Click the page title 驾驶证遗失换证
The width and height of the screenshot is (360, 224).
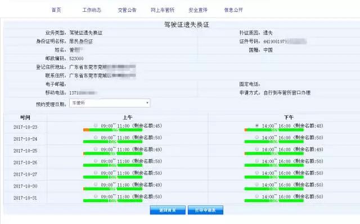[186, 25]
